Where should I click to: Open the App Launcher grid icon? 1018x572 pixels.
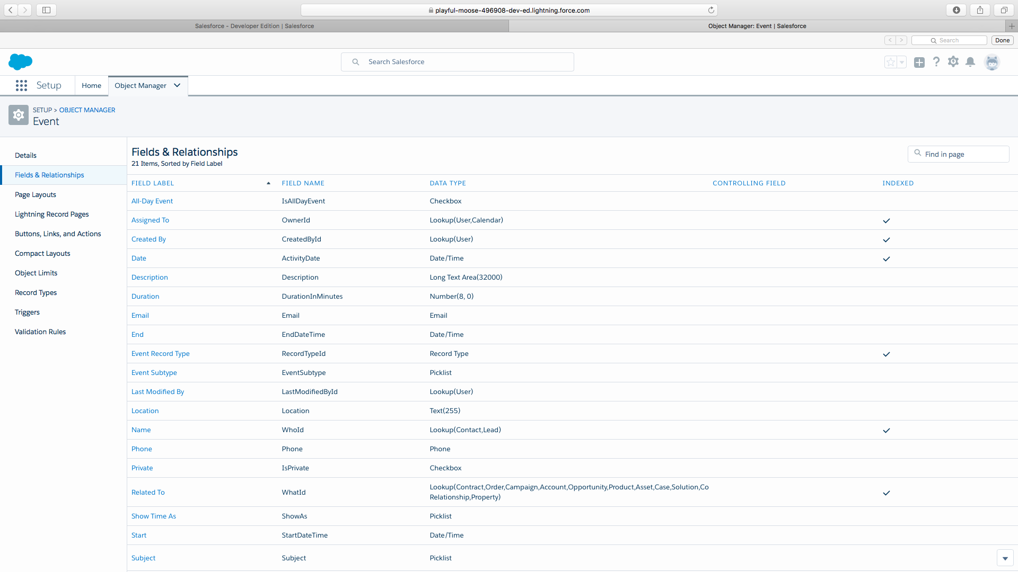click(x=21, y=85)
